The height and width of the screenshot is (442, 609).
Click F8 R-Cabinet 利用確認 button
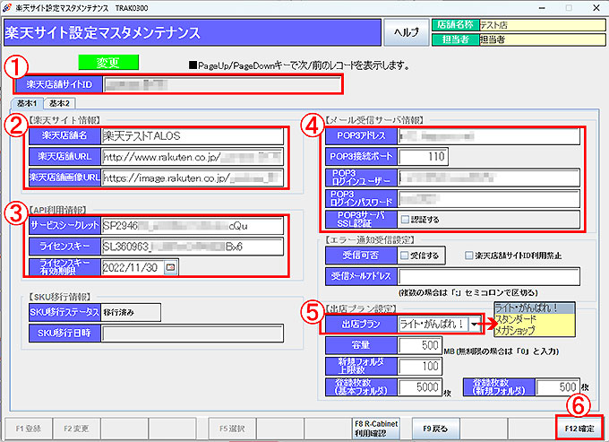[x=376, y=429]
